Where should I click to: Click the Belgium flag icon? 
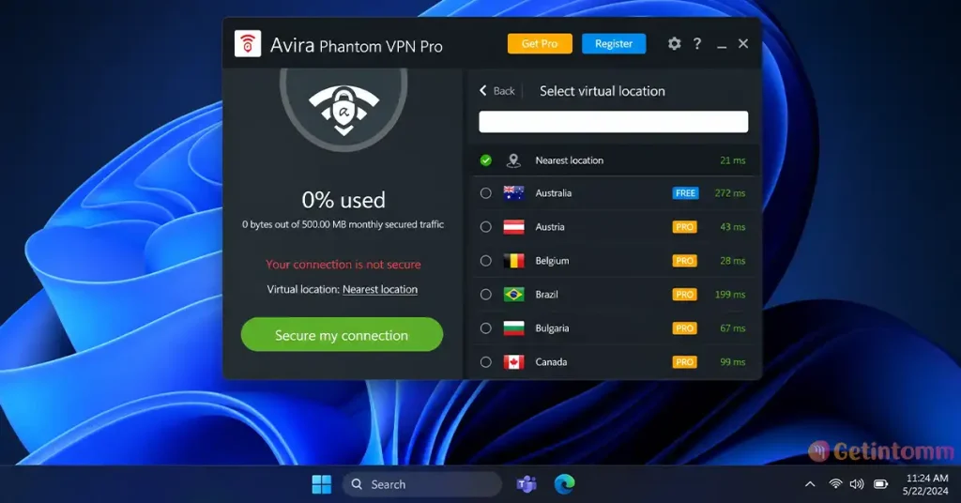513,260
